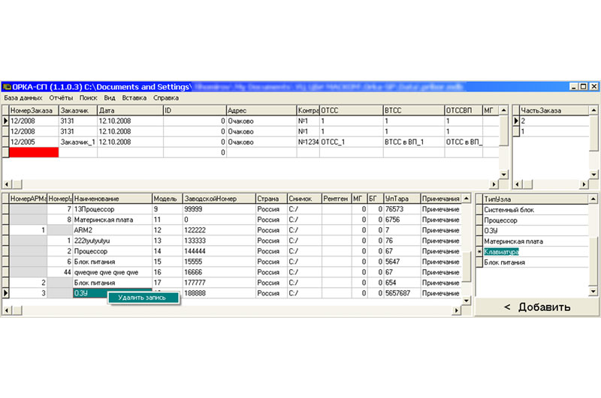Select УпТара value 76573
The image size is (601, 398).
point(402,209)
